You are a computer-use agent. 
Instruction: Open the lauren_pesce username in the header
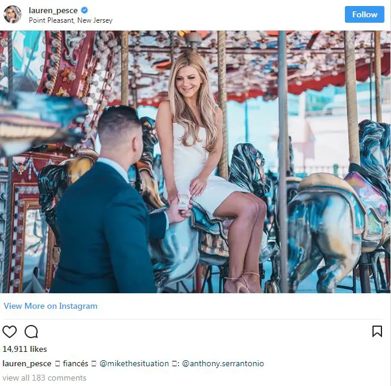pos(53,10)
